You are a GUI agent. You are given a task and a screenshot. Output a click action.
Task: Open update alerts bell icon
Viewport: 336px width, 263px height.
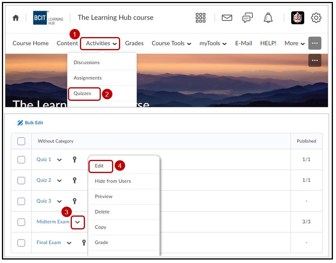click(x=268, y=18)
